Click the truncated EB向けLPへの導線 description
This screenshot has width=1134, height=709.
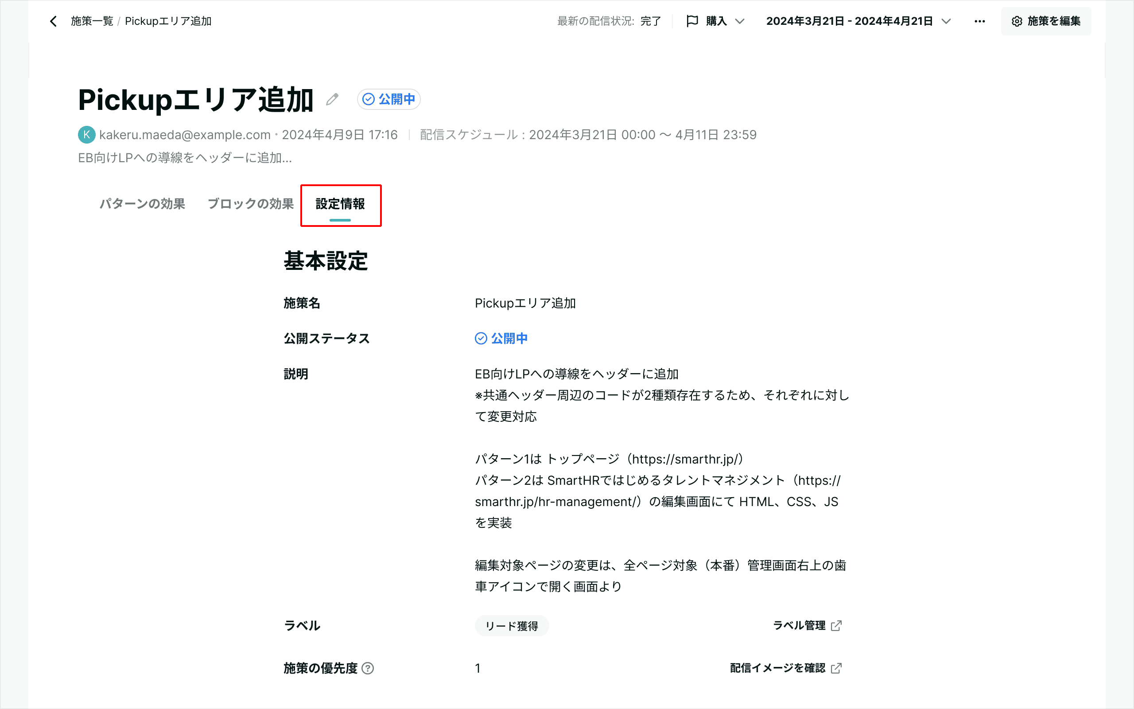tap(185, 158)
